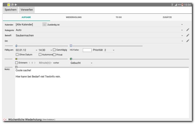Viewport: 195px width, 124px height.
Task: Open the Kategorie dropdown arrow
Action: [x=182, y=30]
